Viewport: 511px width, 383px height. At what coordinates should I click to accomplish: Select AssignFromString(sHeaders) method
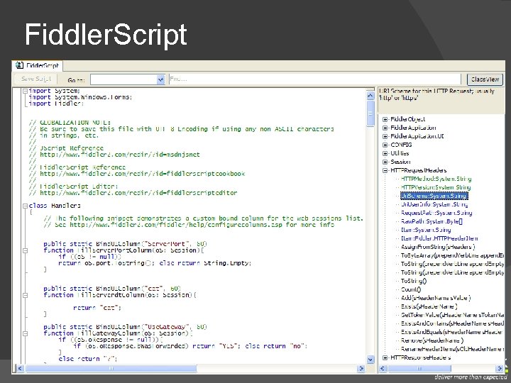pos(438,247)
